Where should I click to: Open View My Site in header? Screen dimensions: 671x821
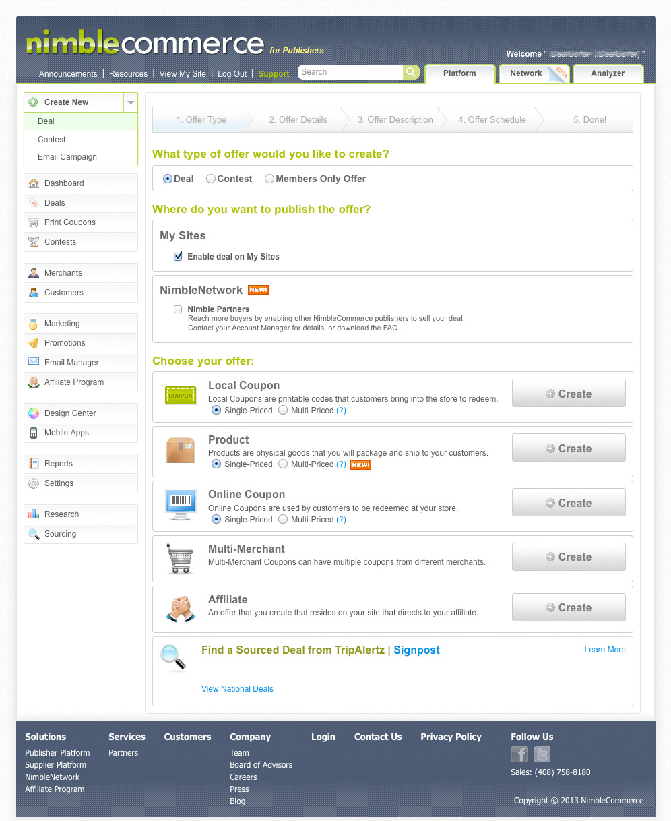183,74
